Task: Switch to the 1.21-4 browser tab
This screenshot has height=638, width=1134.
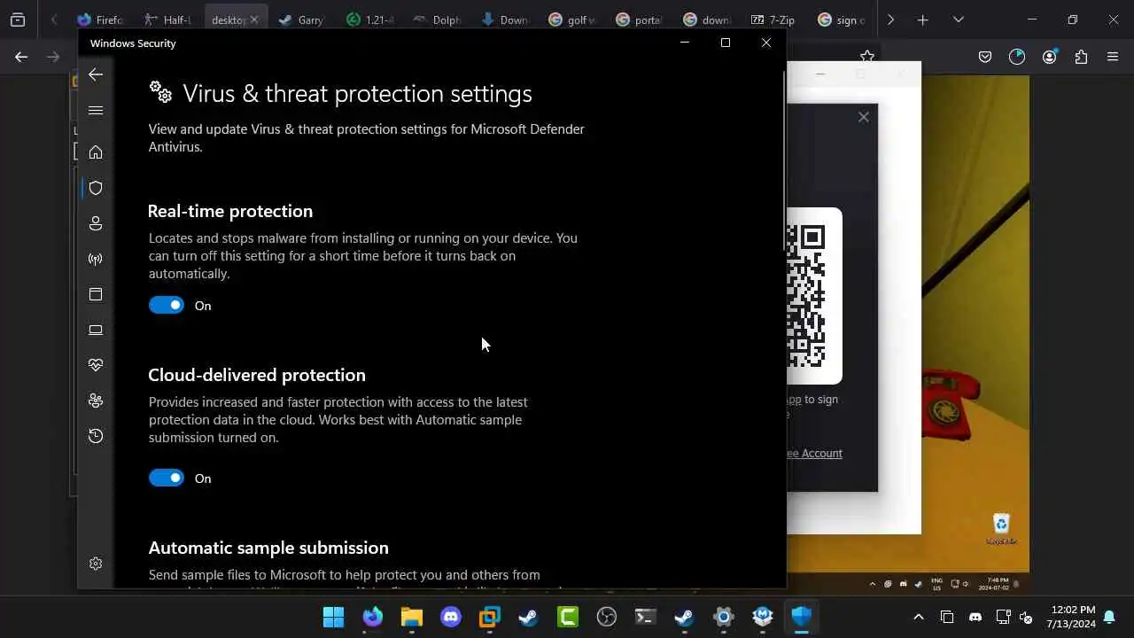Action: pyautogui.click(x=369, y=19)
